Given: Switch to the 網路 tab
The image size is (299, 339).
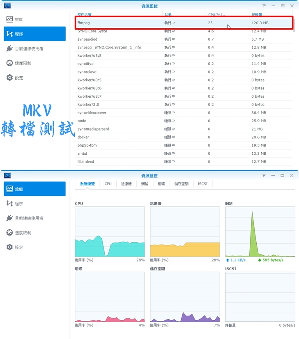Looking at the screenshot, I should point(145,184).
